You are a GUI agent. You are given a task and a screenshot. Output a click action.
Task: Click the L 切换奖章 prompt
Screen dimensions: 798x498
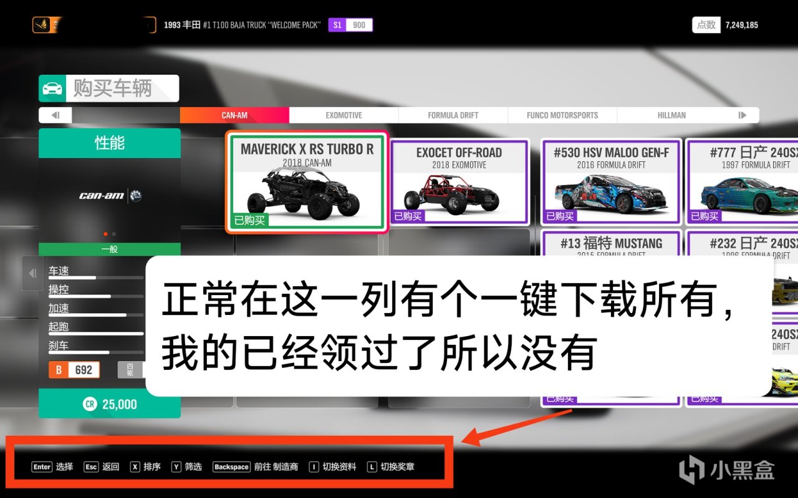[x=391, y=467]
